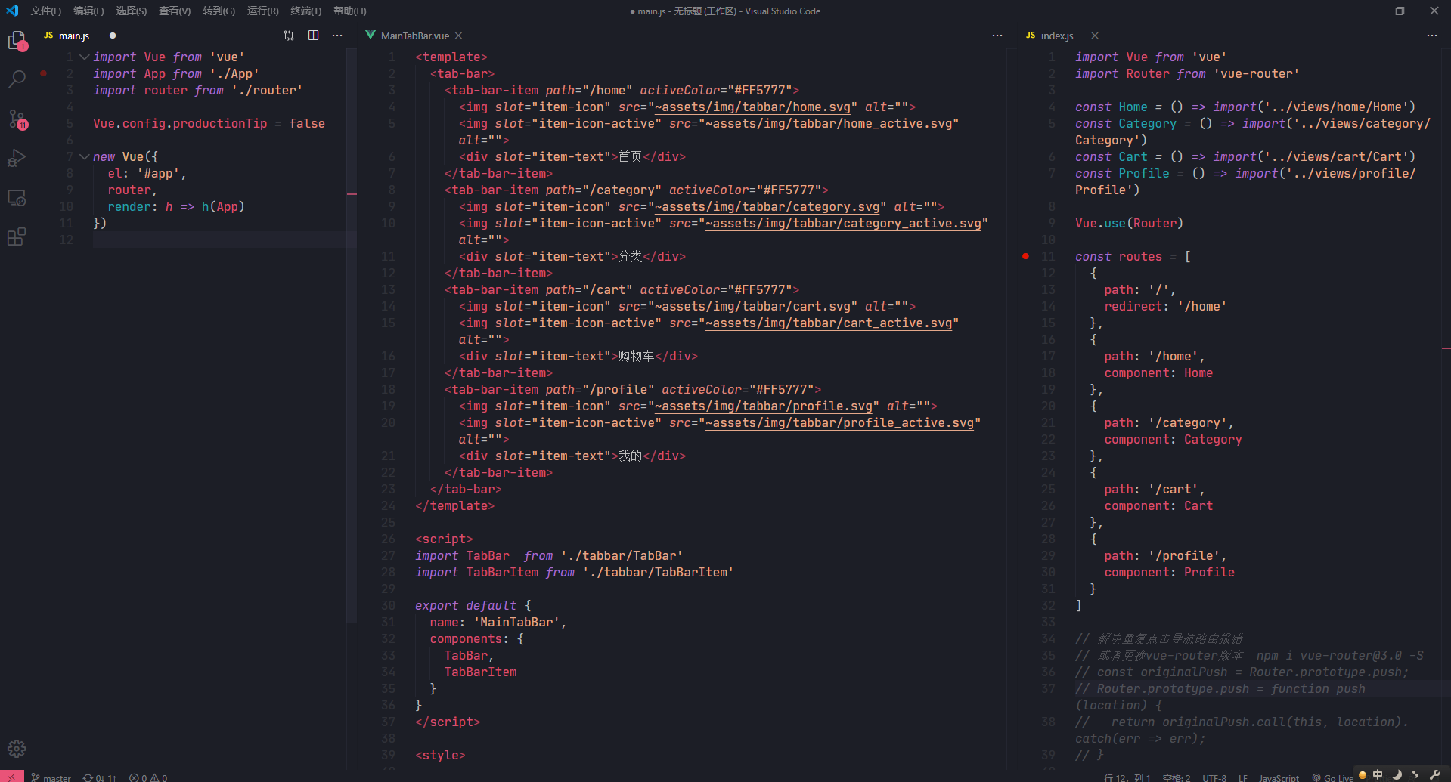This screenshot has width=1451, height=782.
Task: Open the 运行(R) menu
Action: [262, 11]
